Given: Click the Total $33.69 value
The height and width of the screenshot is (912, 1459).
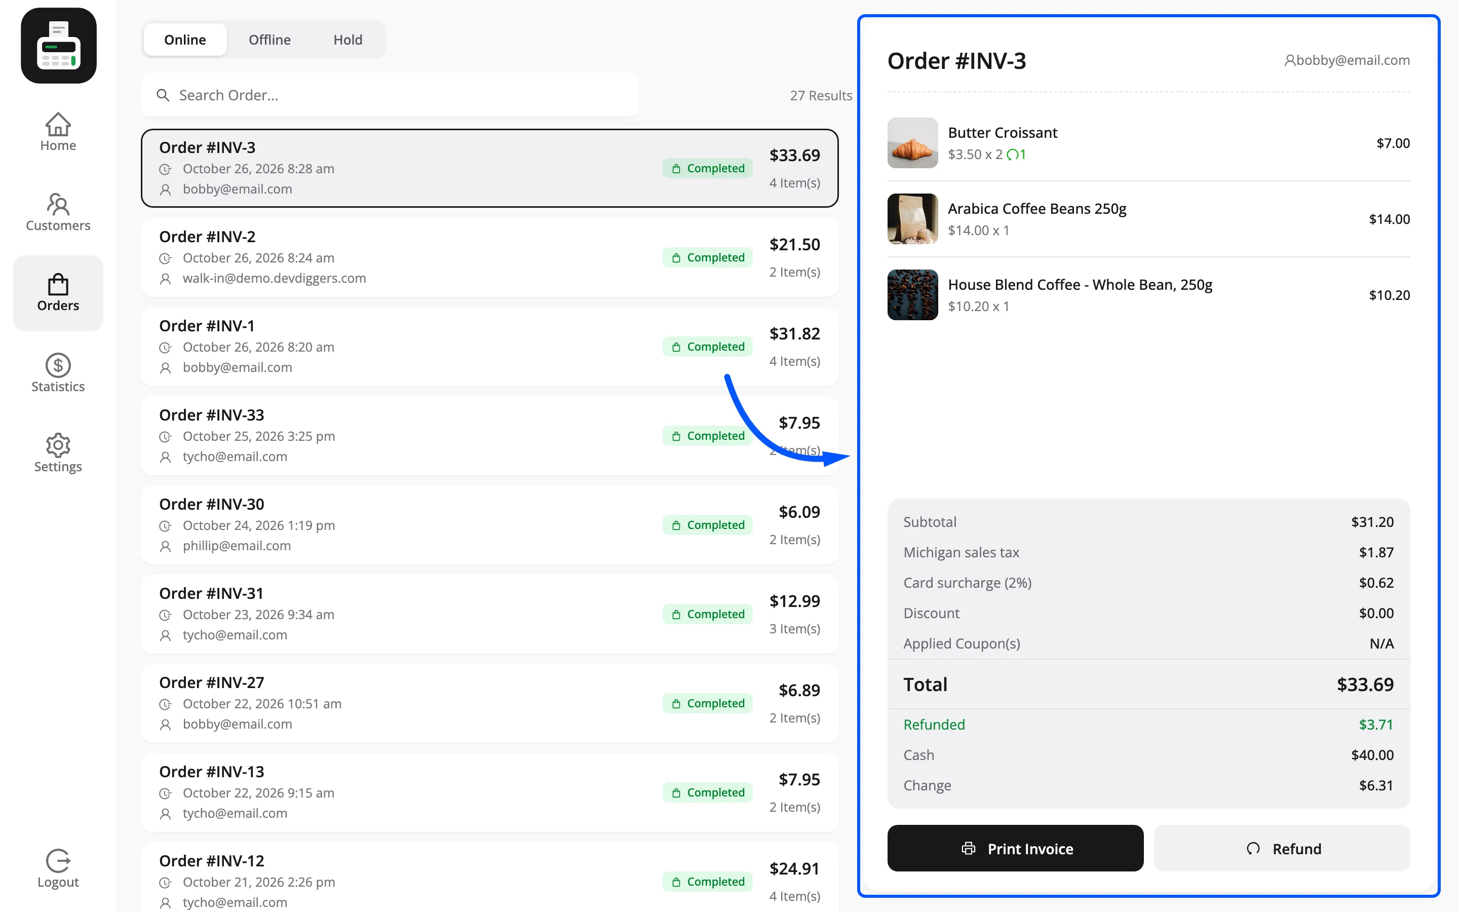Looking at the screenshot, I should tap(1365, 685).
